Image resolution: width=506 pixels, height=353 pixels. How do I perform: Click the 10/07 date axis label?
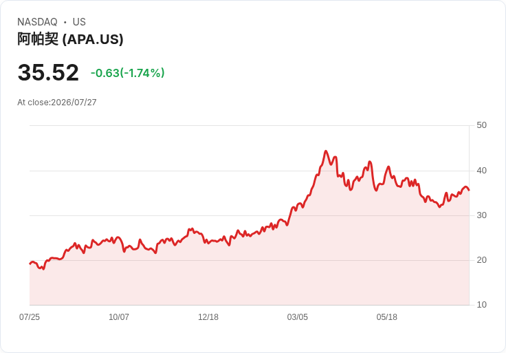coord(119,317)
